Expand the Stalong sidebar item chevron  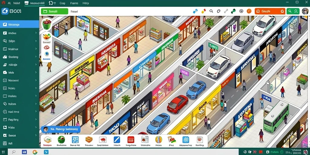point(36,57)
